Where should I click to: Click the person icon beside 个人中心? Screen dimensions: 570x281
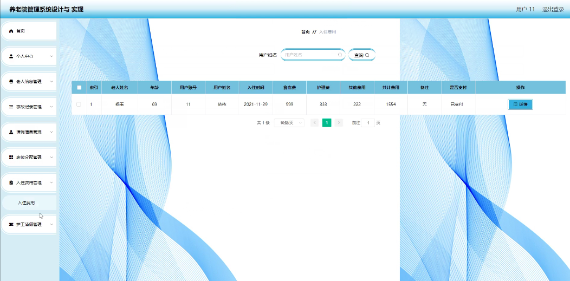pyautogui.click(x=11, y=56)
